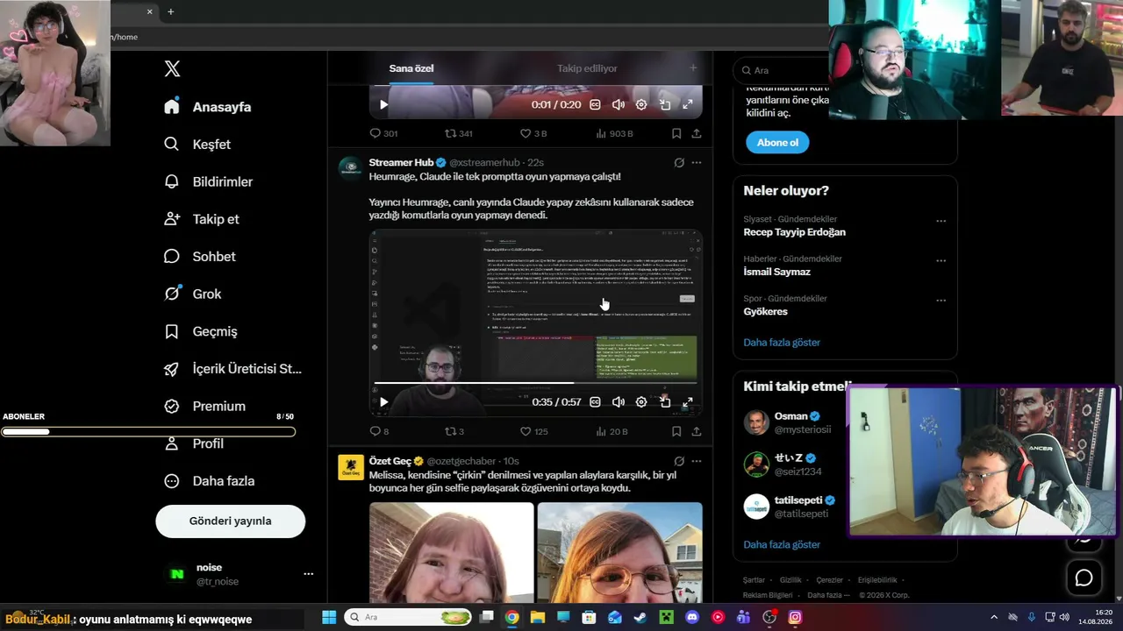1123x631 pixels.
Task: Expand the Daha fazla sidebar menu
Action: coord(210,481)
